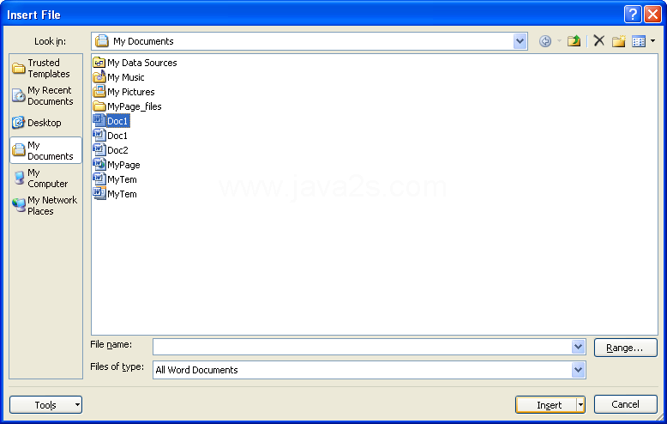Select the My Pictures folder
The image size is (667, 424).
pos(123,92)
